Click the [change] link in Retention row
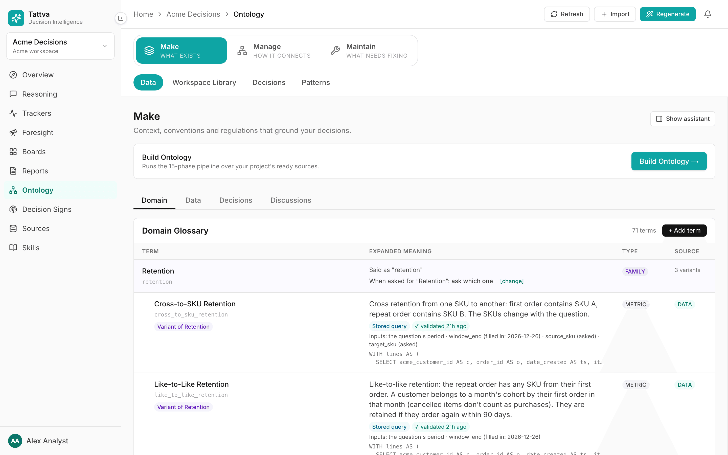Image resolution: width=728 pixels, height=455 pixels. click(x=512, y=281)
